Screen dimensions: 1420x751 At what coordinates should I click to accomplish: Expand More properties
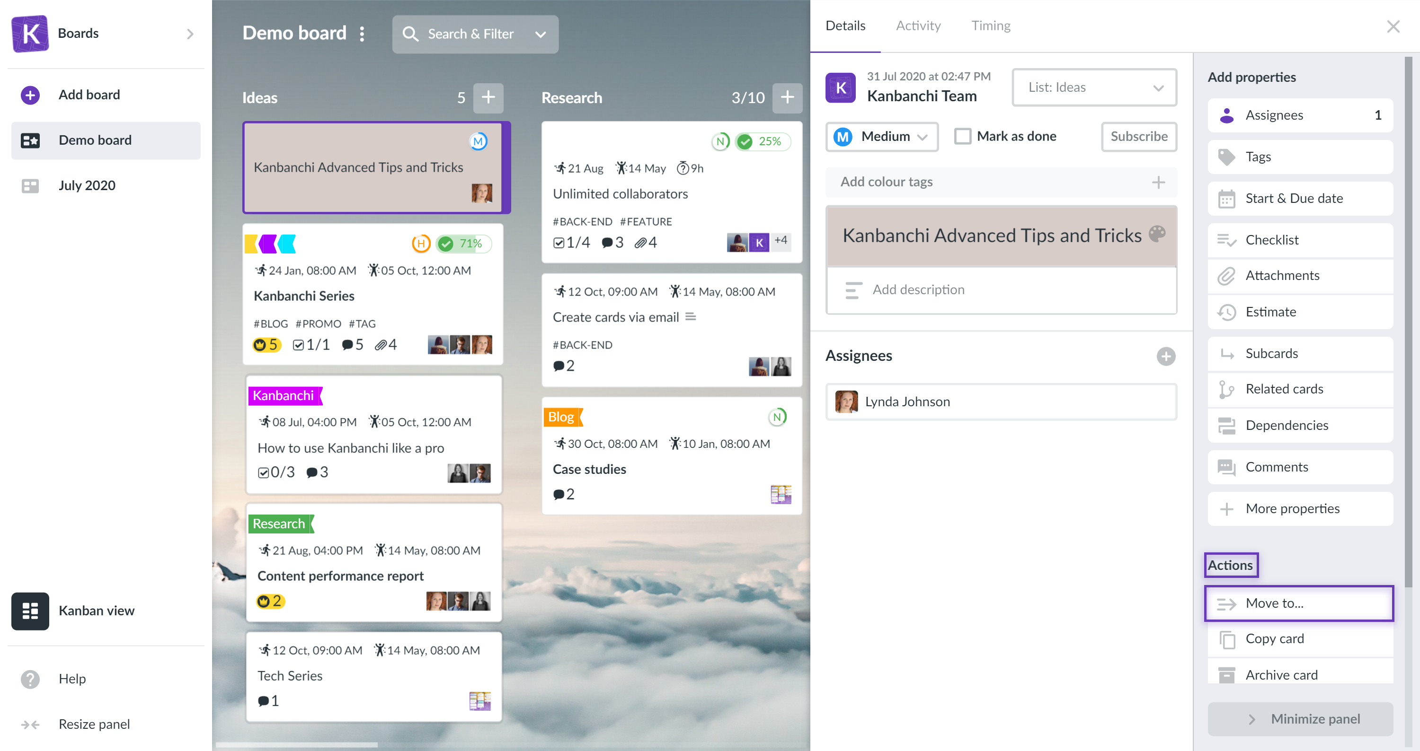point(1300,509)
